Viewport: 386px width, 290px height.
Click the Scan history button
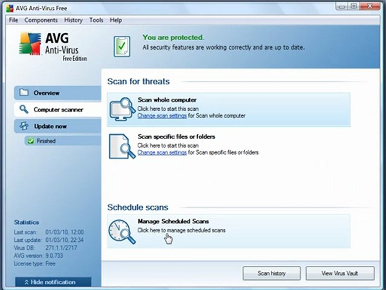[x=271, y=273]
